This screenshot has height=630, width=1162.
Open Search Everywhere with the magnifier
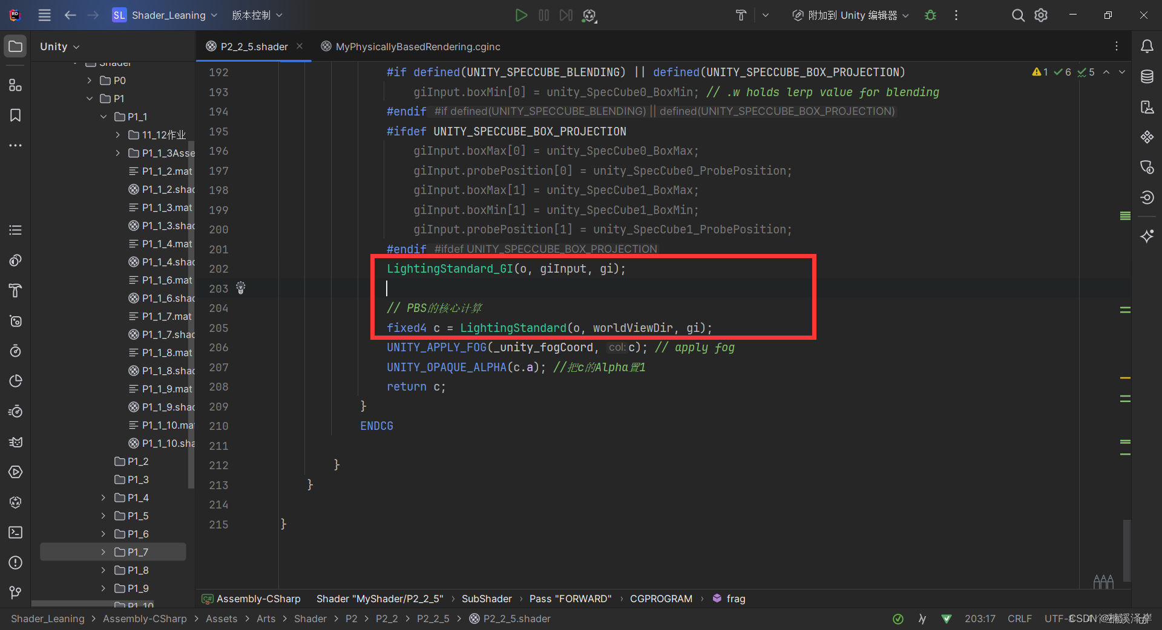(1018, 15)
